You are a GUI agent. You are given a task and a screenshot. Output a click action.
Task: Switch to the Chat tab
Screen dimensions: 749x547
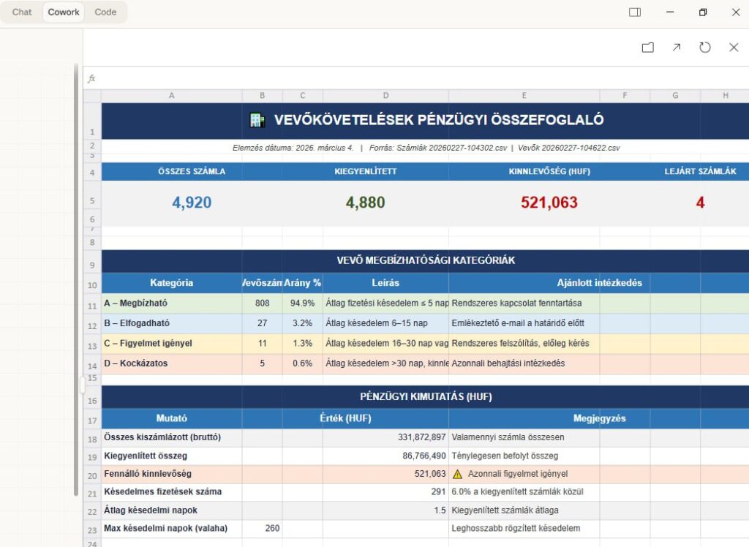(22, 12)
